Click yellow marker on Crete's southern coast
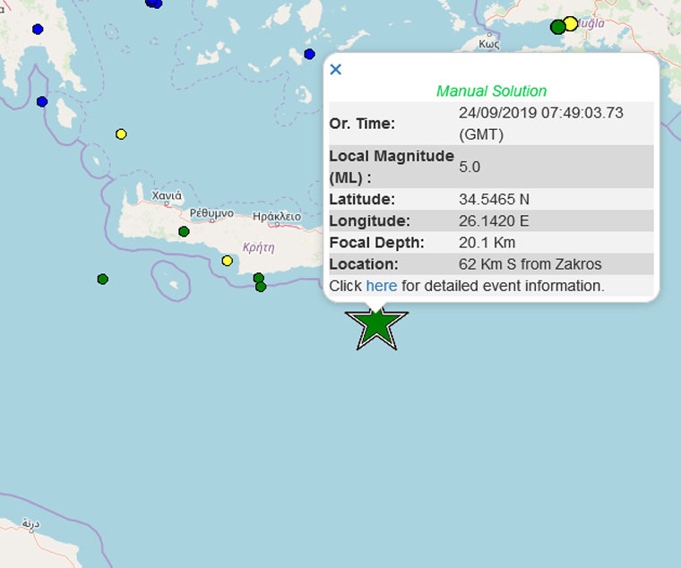Image resolution: width=681 pixels, height=568 pixels. [x=227, y=261]
